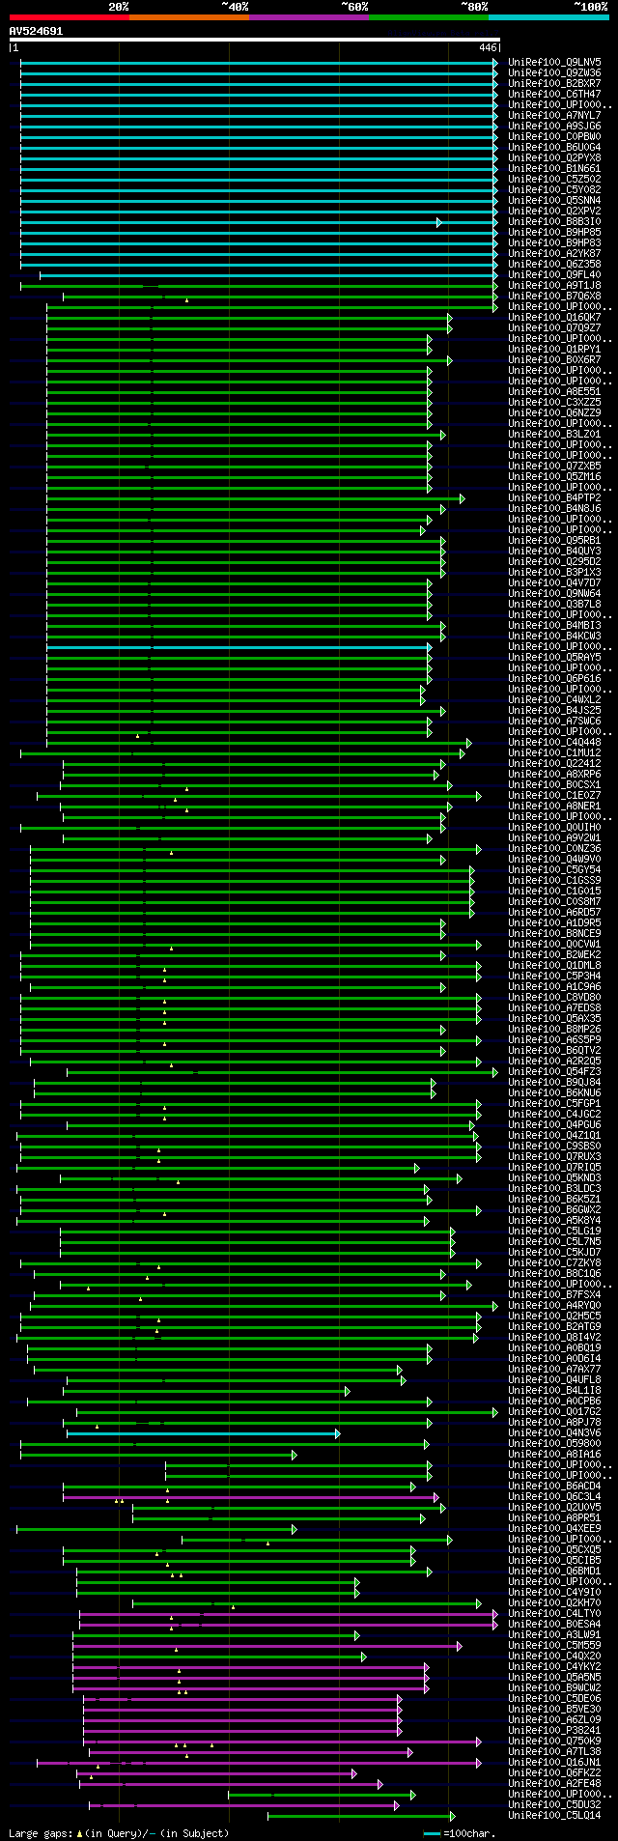Select the UniRef100_Q95RB1 label
This screenshot has width=618, height=1841.
pos(554,540)
